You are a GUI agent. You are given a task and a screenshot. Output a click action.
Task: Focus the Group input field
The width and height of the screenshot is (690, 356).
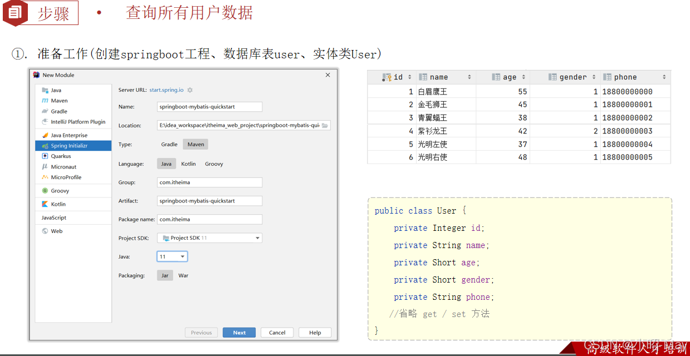point(209,182)
